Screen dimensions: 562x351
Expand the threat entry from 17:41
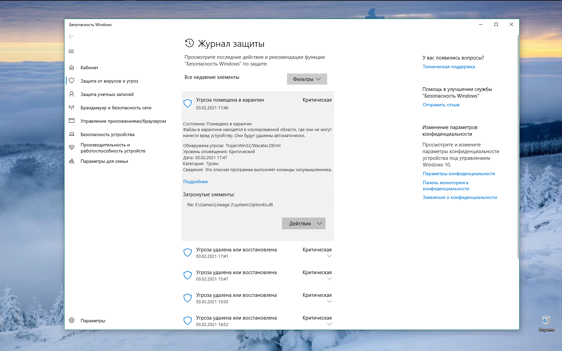(329, 256)
